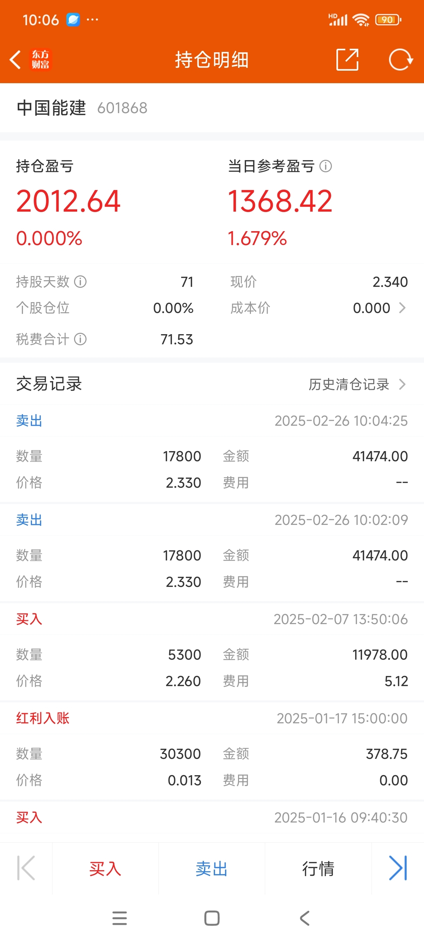Screen dimensions: 424x944
Task: Tap the info icon beside 当日参考盈亏
Action: click(326, 166)
